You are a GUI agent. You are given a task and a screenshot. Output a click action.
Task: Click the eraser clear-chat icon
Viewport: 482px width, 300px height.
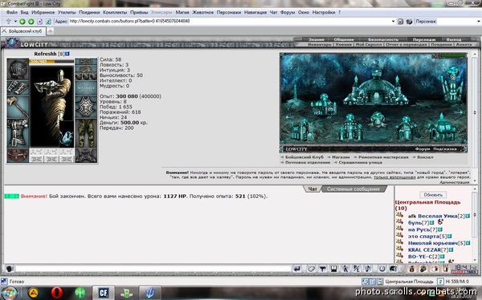point(311,269)
